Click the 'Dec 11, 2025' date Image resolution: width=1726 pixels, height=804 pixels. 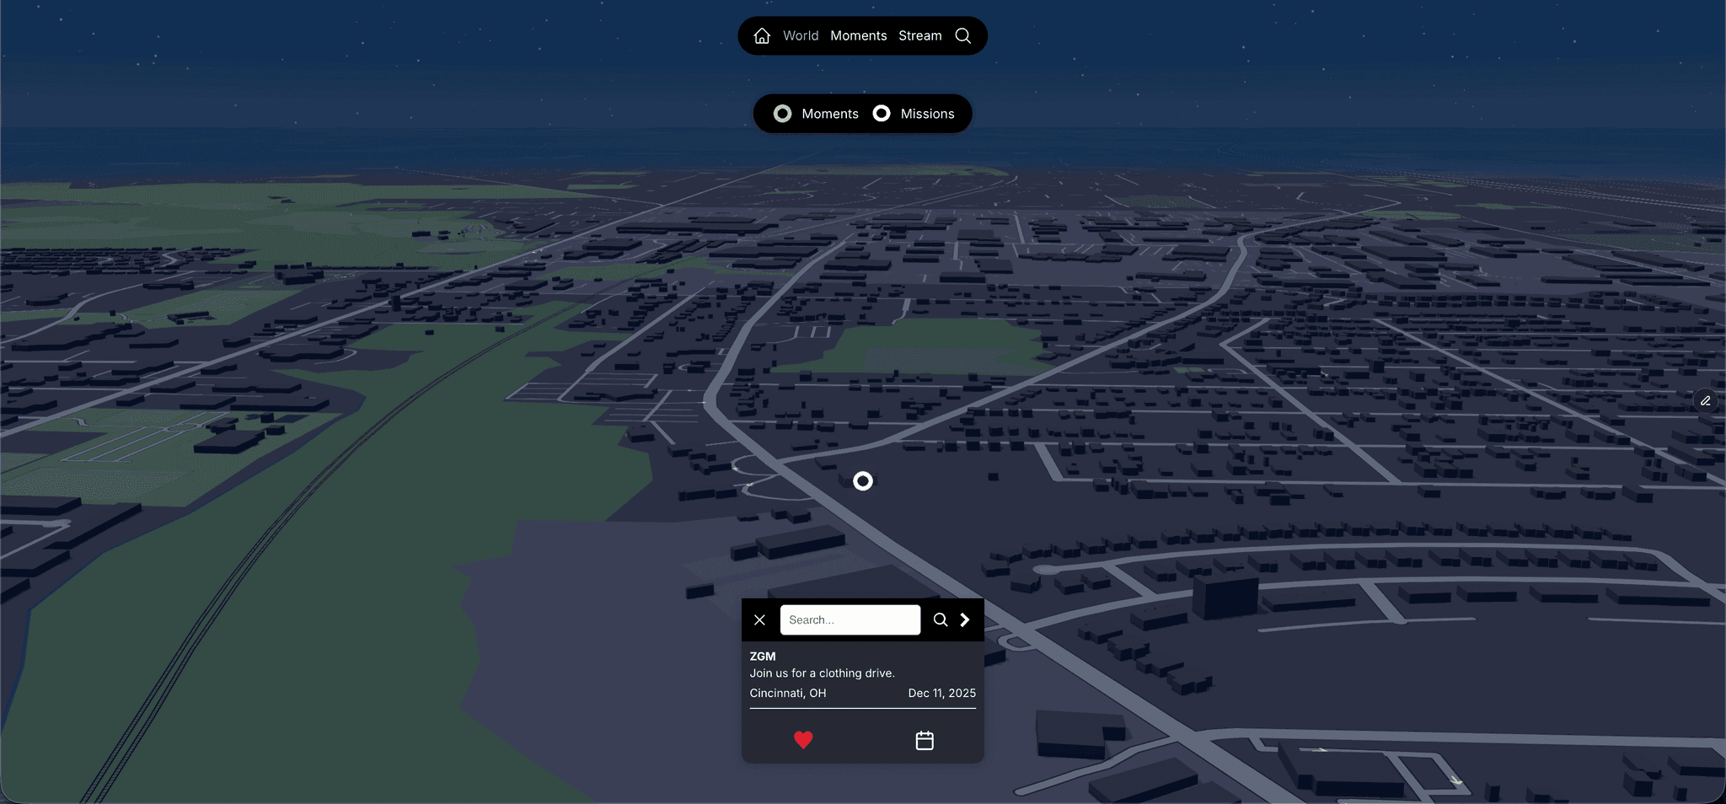(x=942, y=694)
